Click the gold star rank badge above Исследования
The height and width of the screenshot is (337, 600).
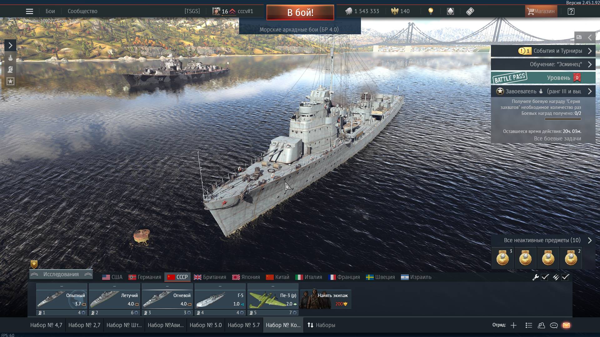coord(34,264)
